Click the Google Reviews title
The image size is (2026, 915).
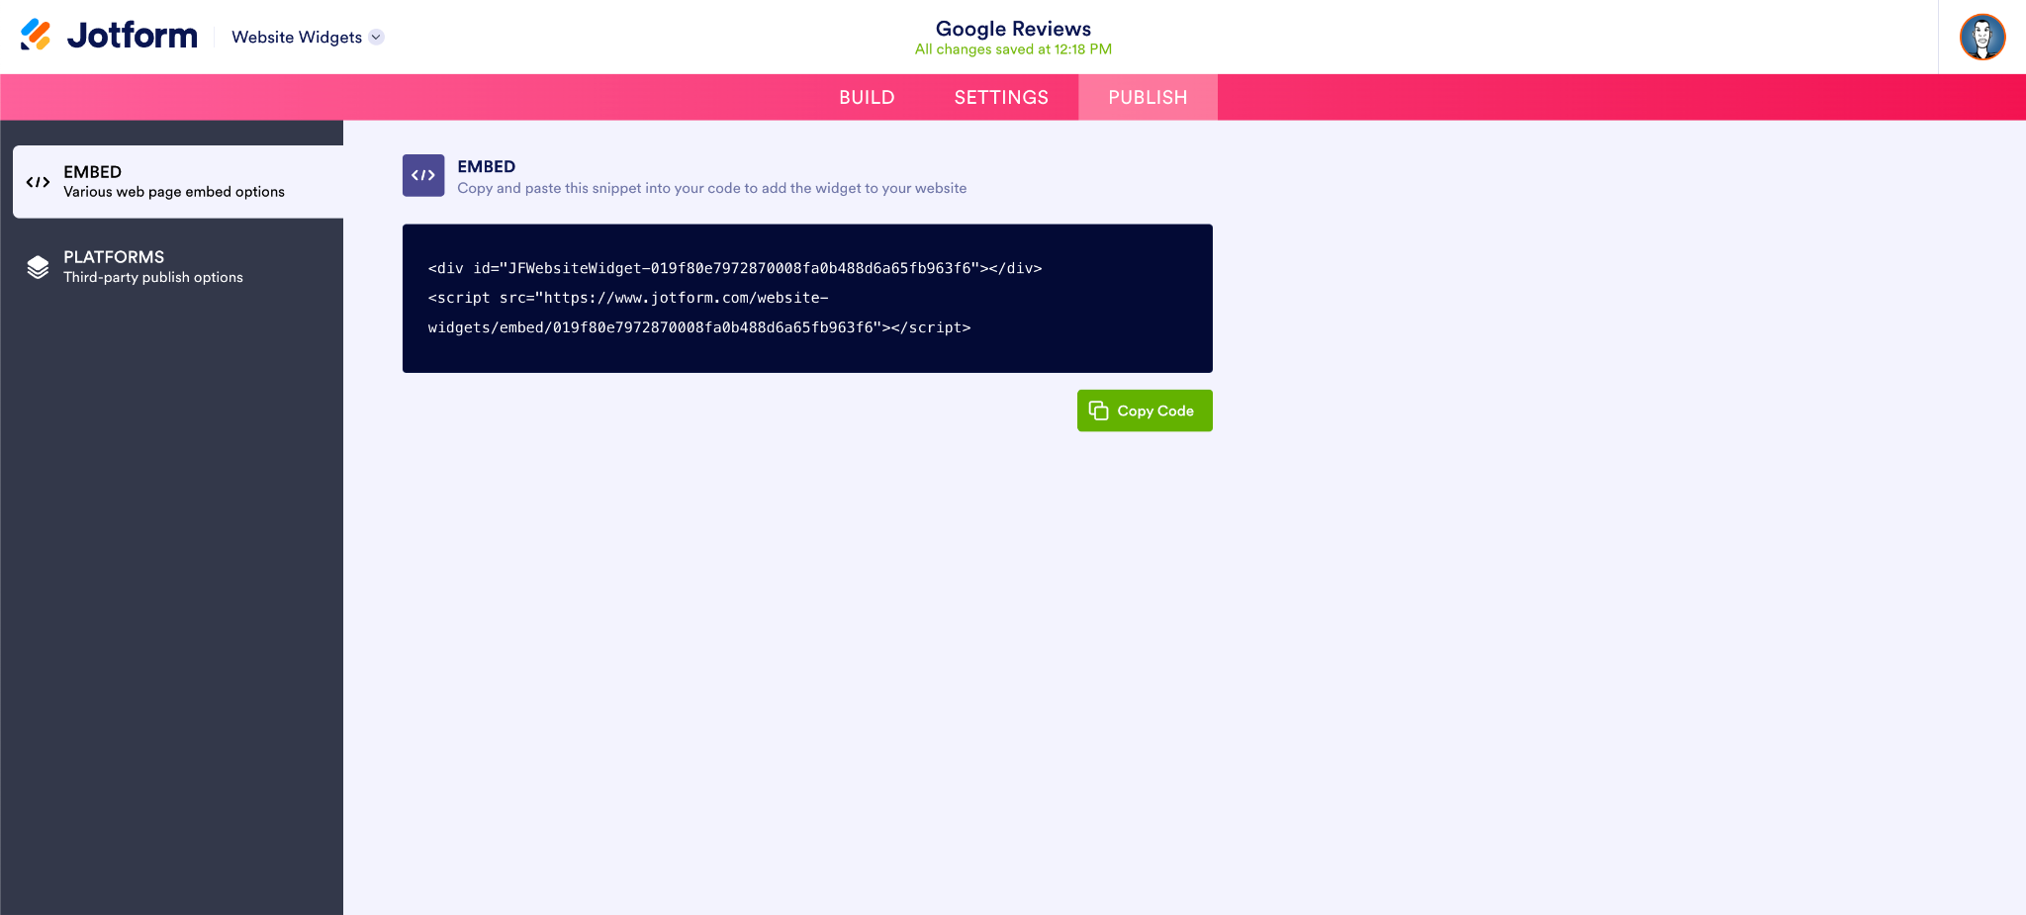click(x=1013, y=29)
